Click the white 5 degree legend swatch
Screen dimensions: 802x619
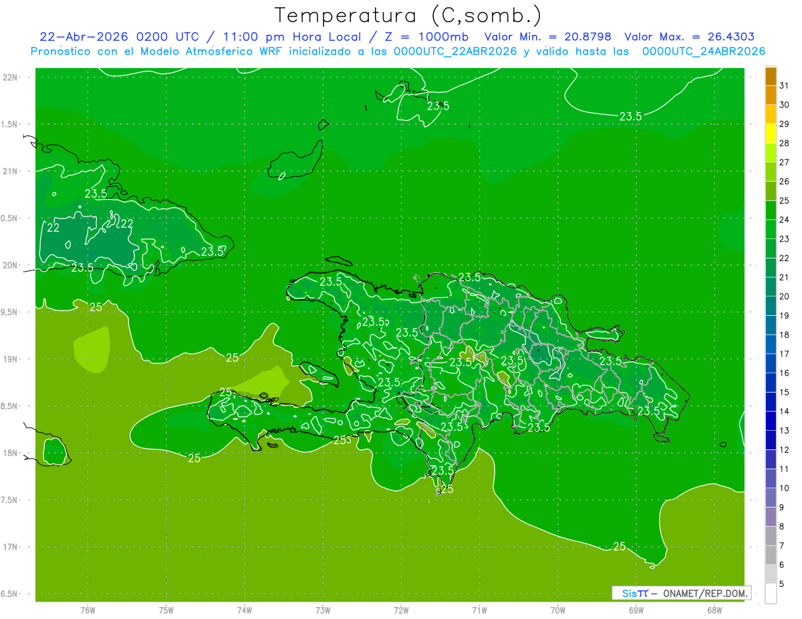771,594
